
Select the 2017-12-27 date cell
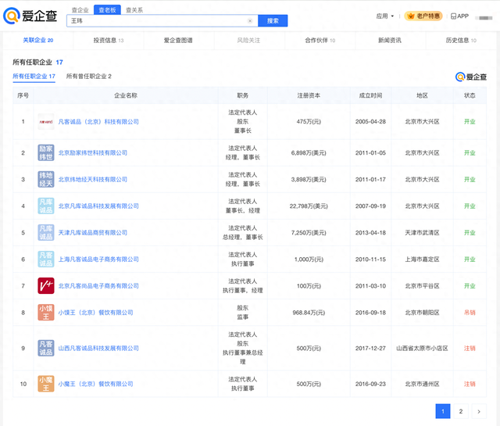pyautogui.click(x=370, y=348)
